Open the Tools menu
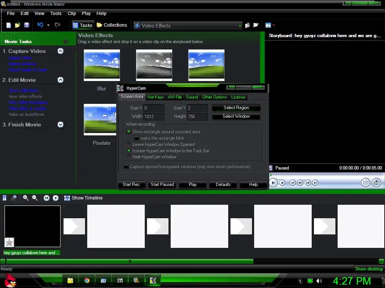 pos(56,13)
